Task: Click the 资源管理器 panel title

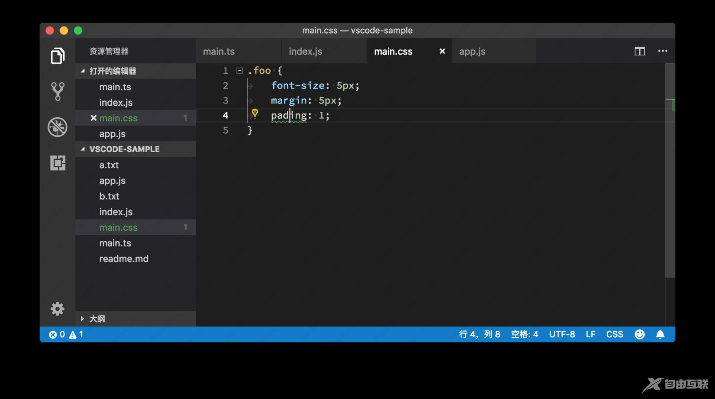Action: (109, 51)
